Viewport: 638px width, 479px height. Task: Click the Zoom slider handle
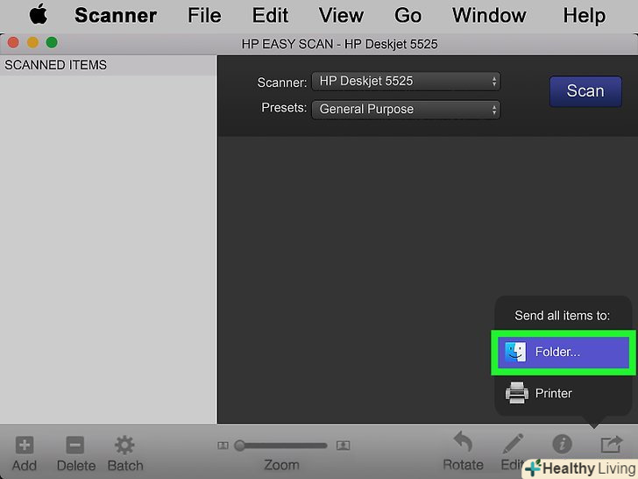pyautogui.click(x=239, y=445)
